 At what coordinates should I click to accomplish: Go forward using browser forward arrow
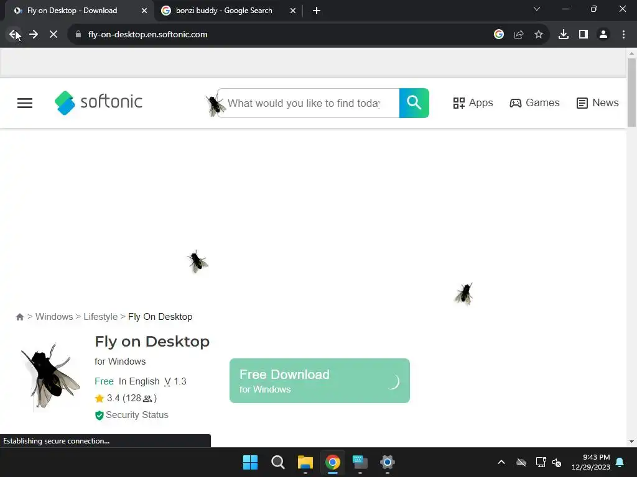pyautogui.click(x=34, y=35)
